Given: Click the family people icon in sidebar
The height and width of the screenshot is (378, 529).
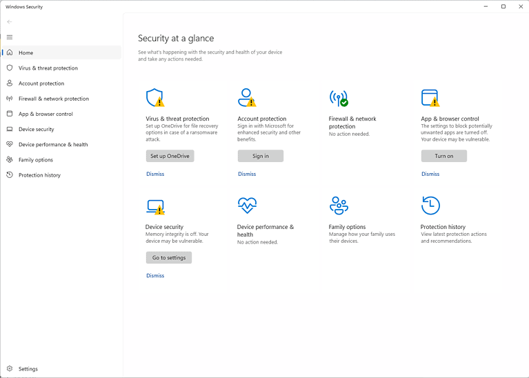Looking at the screenshot, I should click(x=10, y=159).
